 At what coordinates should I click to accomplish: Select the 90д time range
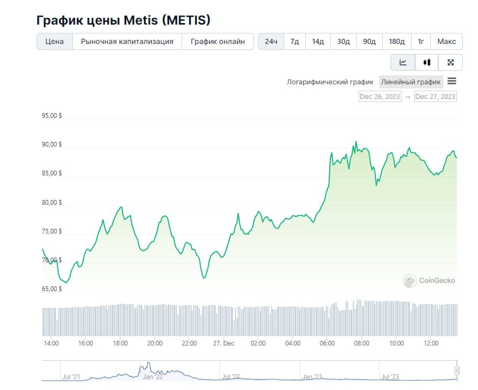point(369,41)
